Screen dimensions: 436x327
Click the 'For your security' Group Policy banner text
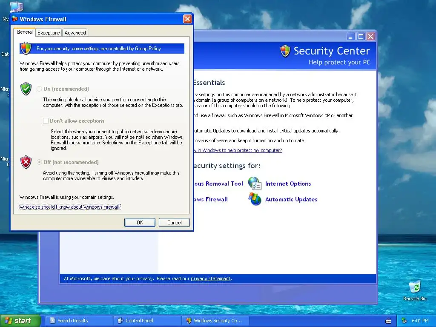click(98, 49)
